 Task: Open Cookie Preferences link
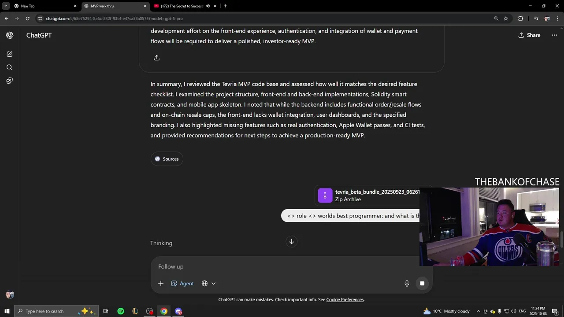point(345,300)
